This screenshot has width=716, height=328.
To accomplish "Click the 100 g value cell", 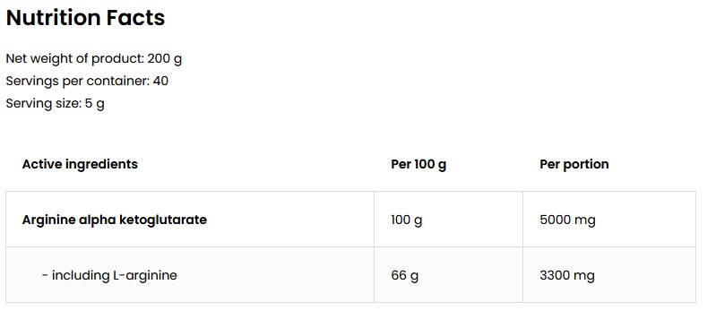I will click(x=448, y=220).
